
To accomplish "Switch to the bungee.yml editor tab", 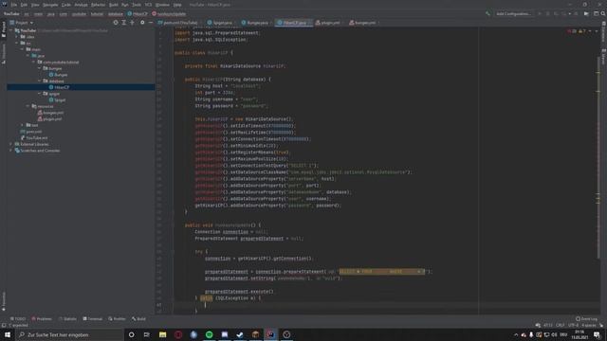I will pos(363,23).
